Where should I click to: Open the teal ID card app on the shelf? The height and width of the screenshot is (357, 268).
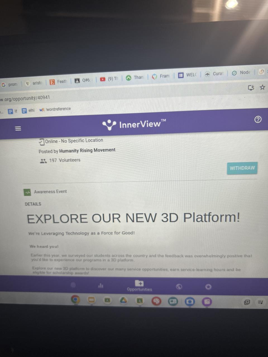coord(173,301)
